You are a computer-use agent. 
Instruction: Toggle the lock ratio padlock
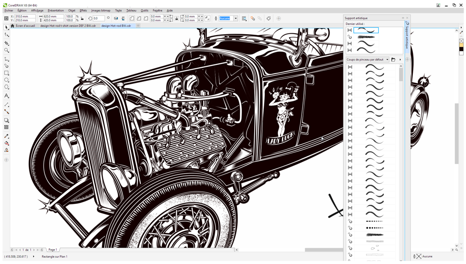tap(82, 18)
